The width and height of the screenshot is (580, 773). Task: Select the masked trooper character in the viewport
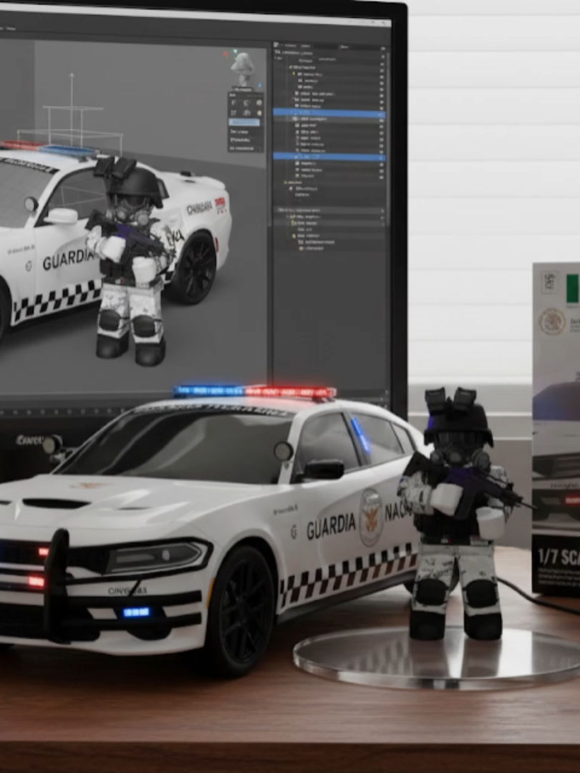click(132, 261)
